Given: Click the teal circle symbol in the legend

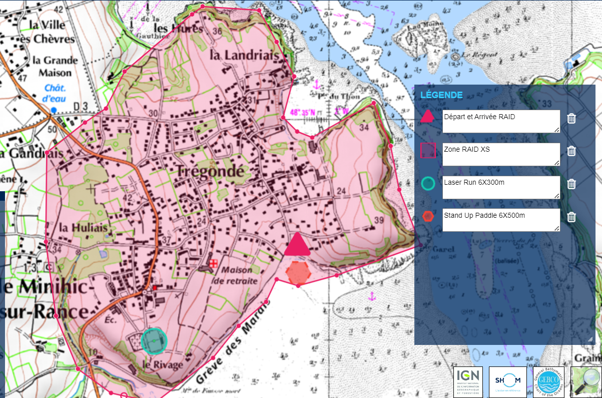Looking at the screenshot, I should pyautogui.click(x=427, y=184).
